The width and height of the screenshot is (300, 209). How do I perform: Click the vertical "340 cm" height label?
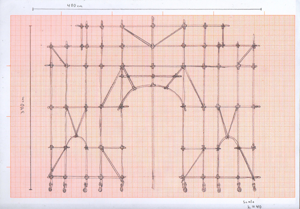(23, 105)
